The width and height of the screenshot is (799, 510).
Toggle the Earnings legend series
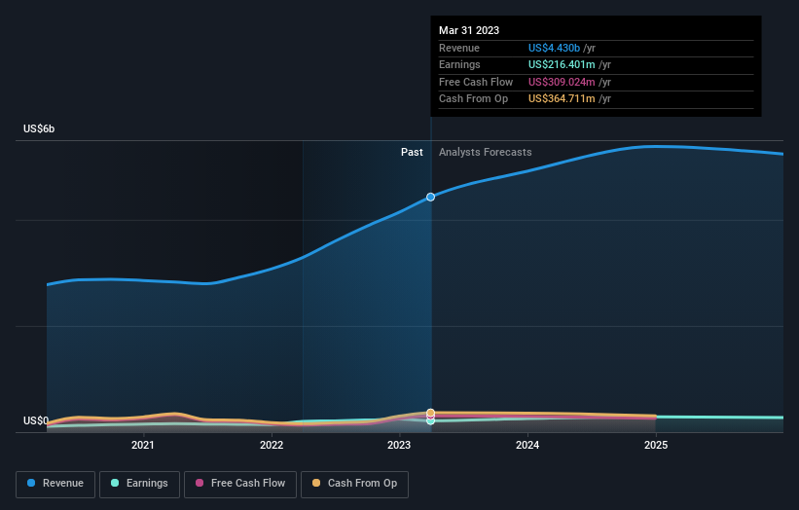click(139, 484)
